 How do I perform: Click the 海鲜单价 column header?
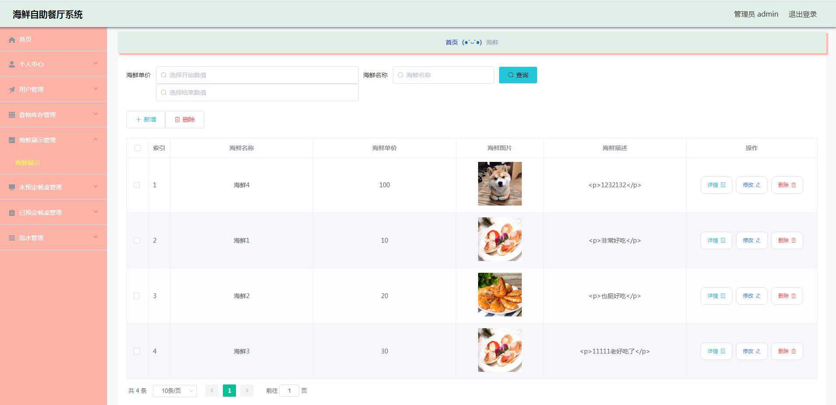click(x=385, y=148)
